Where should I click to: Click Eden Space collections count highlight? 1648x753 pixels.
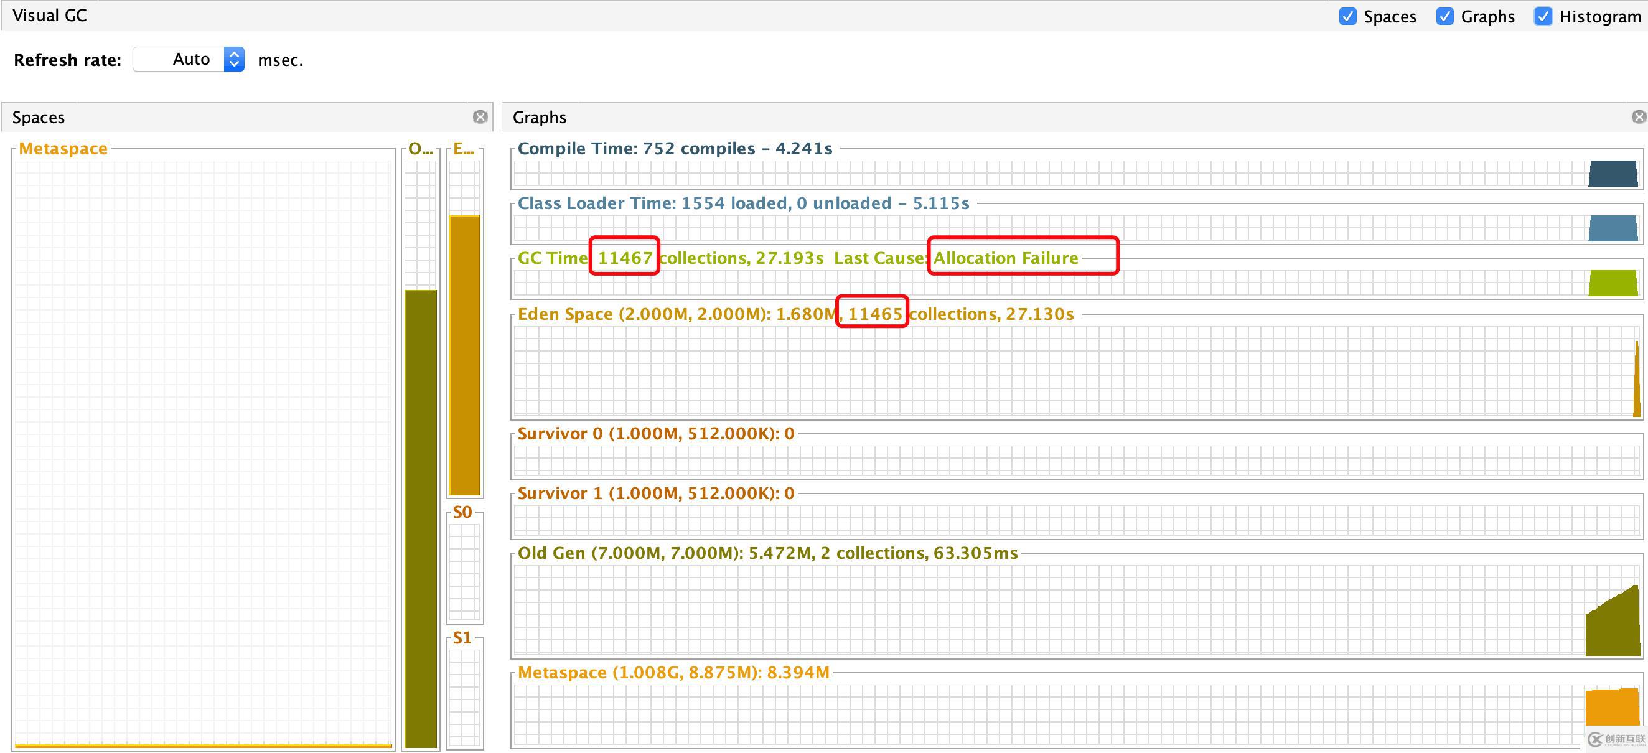pos(876,314)
